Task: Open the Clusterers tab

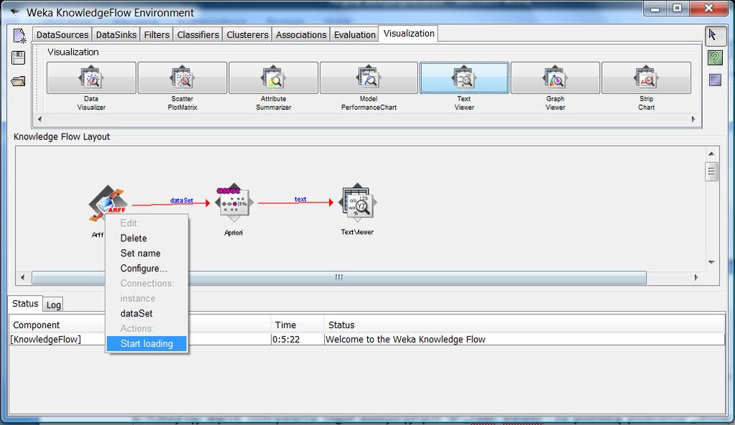Action: (x=247, y=34)
